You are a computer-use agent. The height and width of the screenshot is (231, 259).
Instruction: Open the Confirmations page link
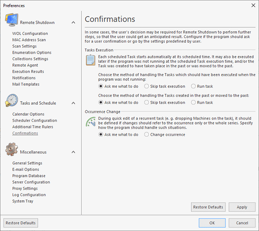(25, 133)
